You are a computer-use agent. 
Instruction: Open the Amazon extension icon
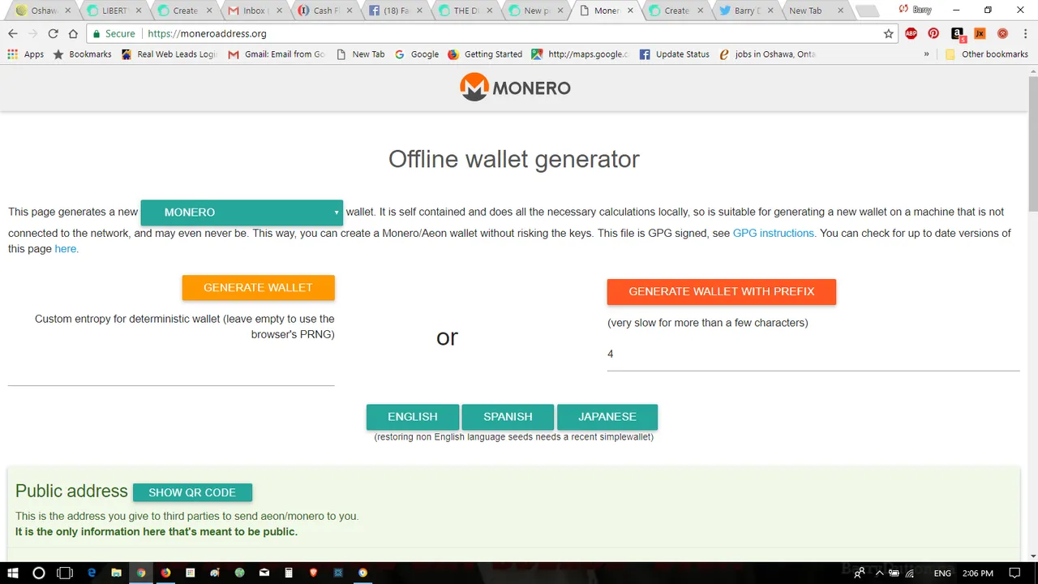coord(958,33)
